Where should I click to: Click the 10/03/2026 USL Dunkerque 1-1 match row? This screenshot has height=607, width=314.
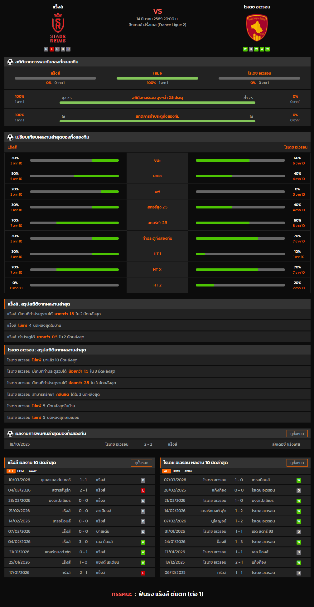click(80, 480)
